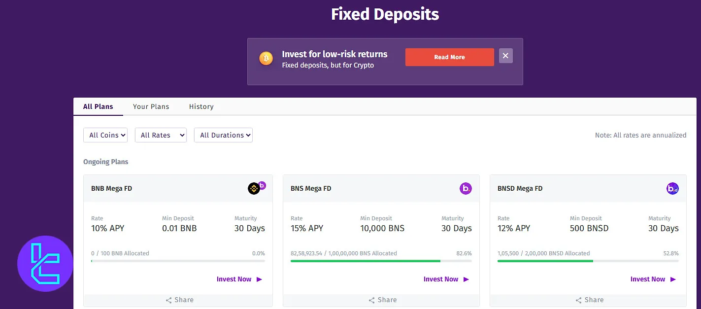Click Invest Now on the BNS Mega FD plan
This screenshot has width=701, height=309.
pyautogui.click(x=441, y=279)
